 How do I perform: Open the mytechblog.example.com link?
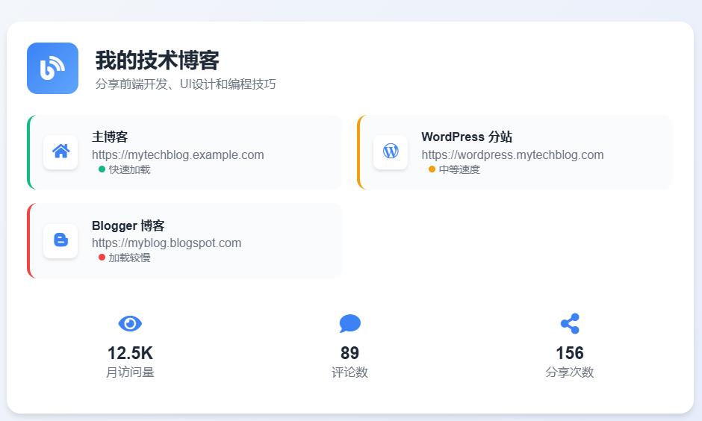pyautogui.click(x=178, y=155)
